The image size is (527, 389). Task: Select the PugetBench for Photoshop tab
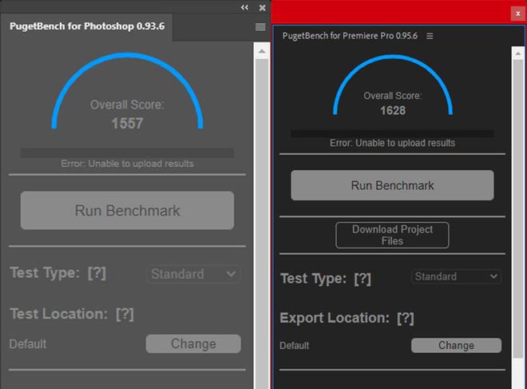pos(87,26)
